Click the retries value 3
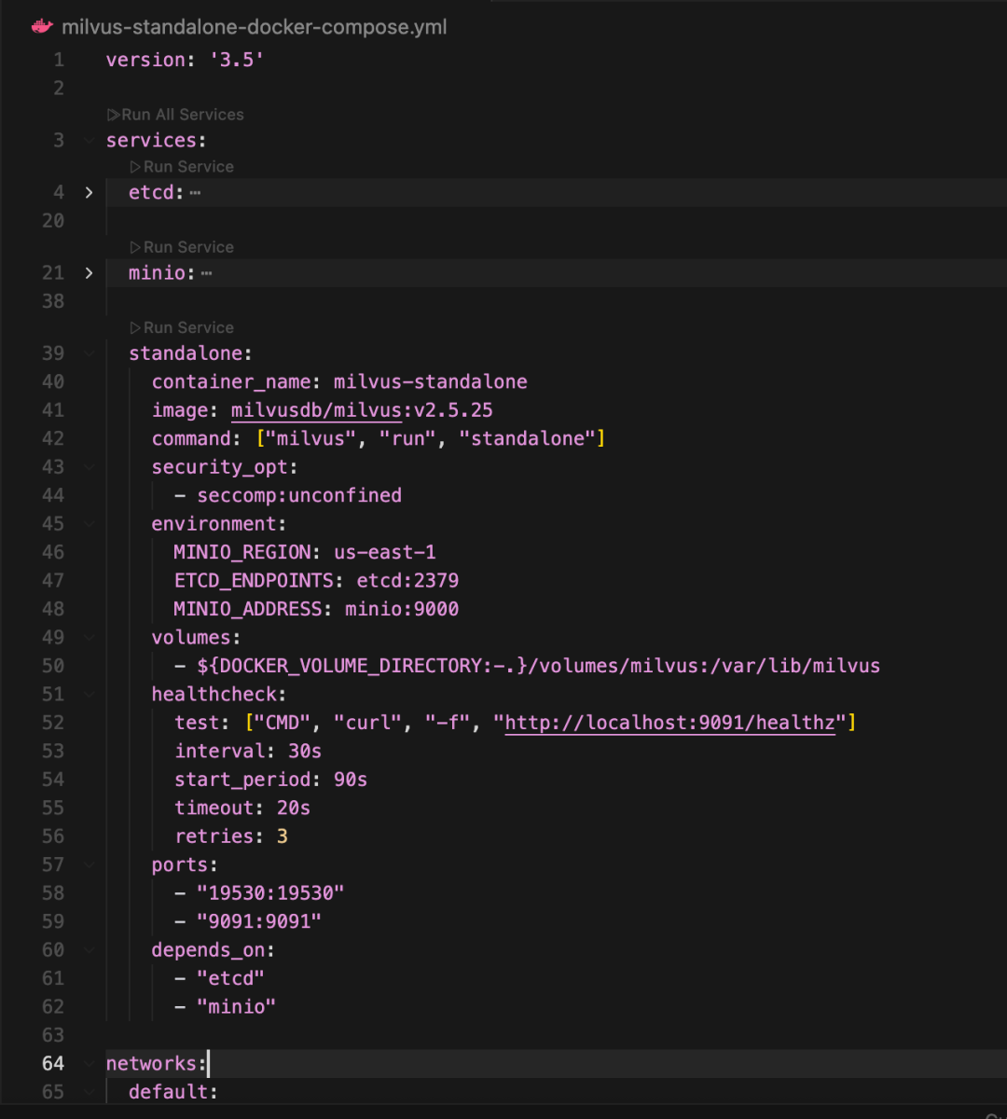Screen dimensions: 1007x1119 283,836
